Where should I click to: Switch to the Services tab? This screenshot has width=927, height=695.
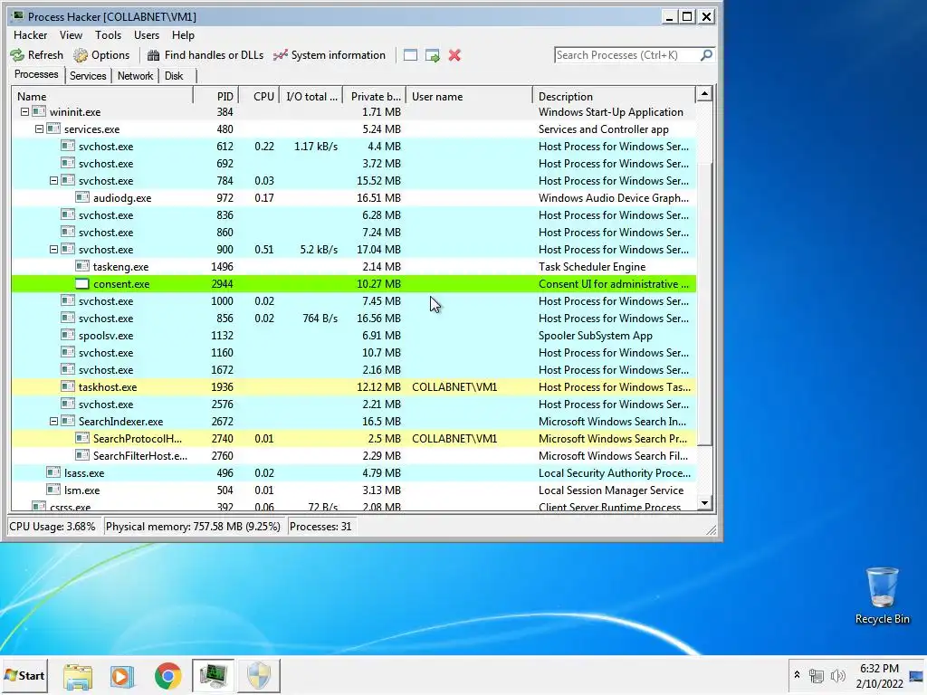88,76
